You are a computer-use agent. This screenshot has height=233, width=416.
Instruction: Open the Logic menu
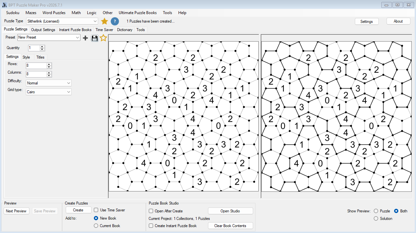[x=92, y=13]
